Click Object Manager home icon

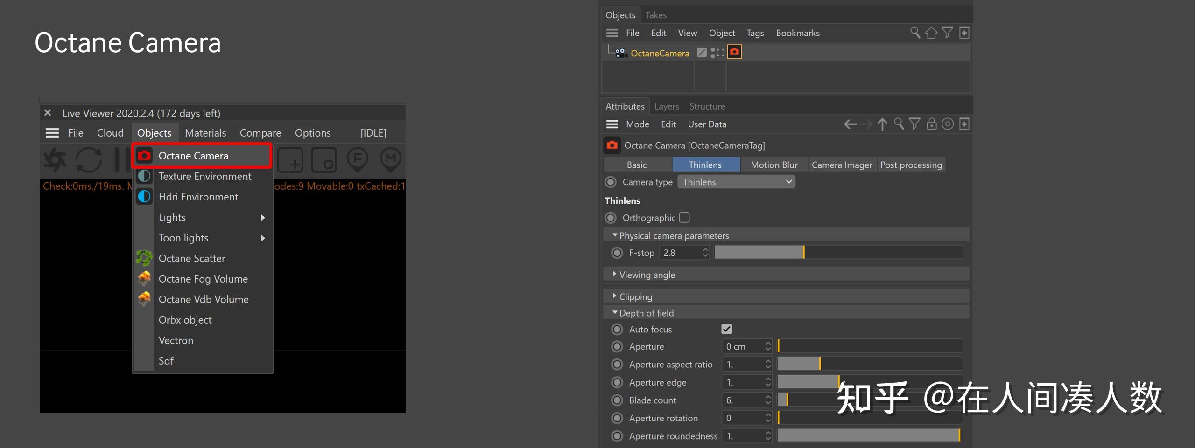click(x=931, y=33)
